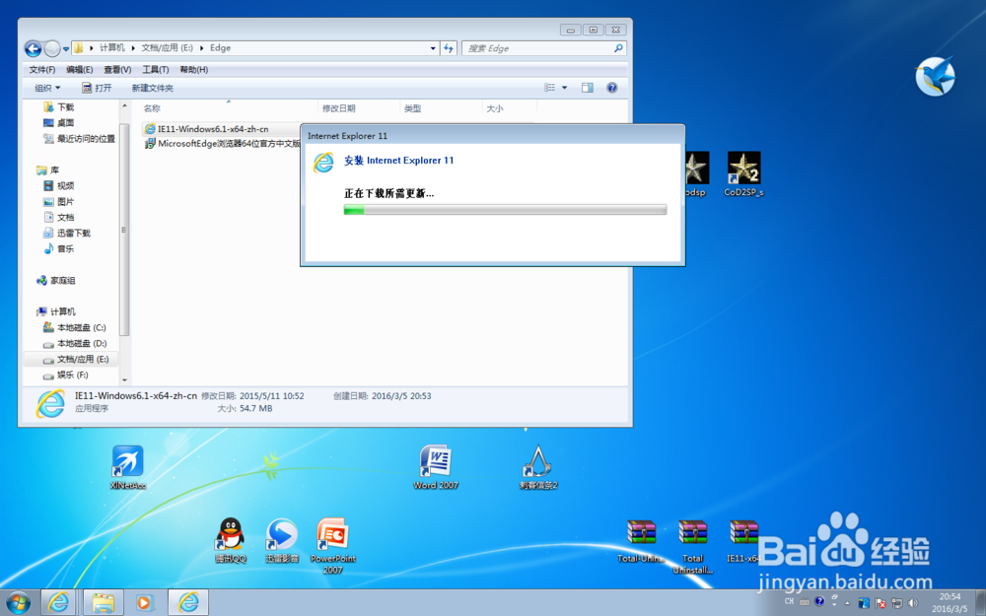
Task: Click the search Edge input field
Action: pos(537,48)
